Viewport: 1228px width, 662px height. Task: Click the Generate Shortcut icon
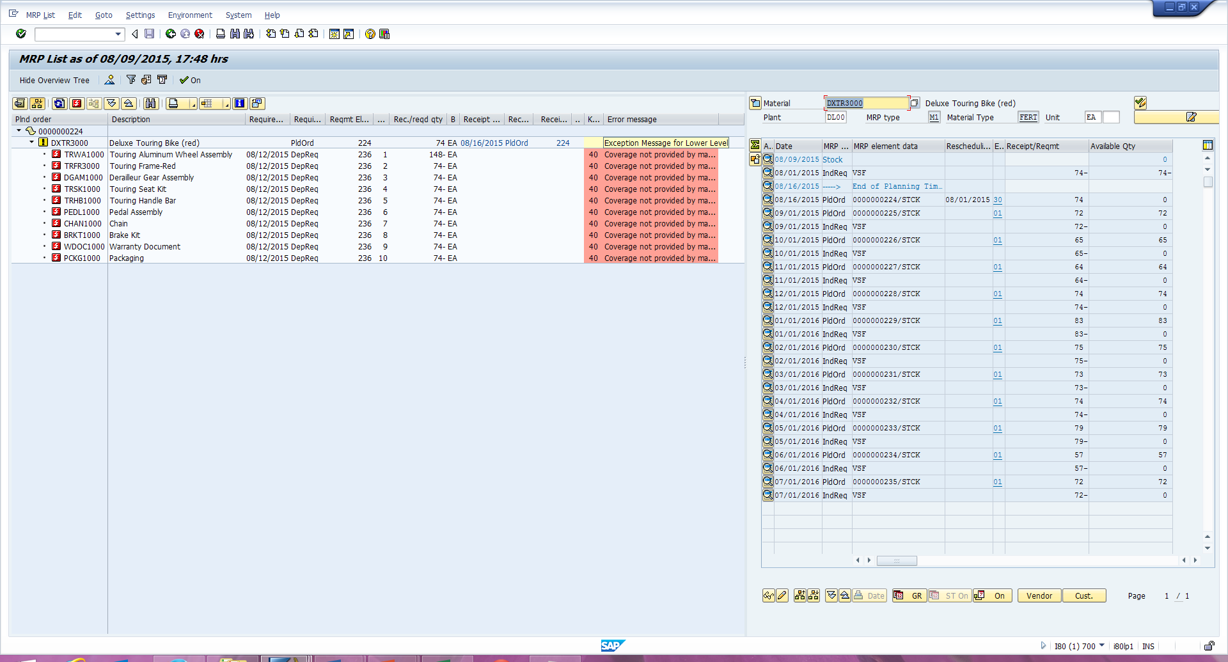349,34
